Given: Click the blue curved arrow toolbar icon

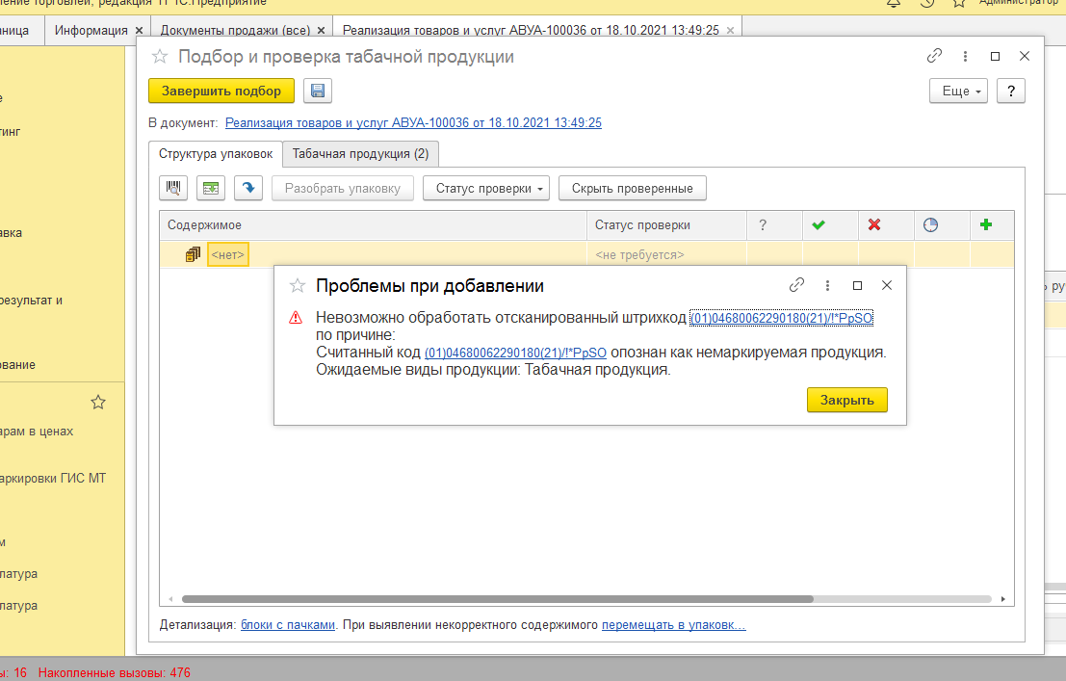Looking at the screenshot, I should pyautogui.click(x=248, y=189).
